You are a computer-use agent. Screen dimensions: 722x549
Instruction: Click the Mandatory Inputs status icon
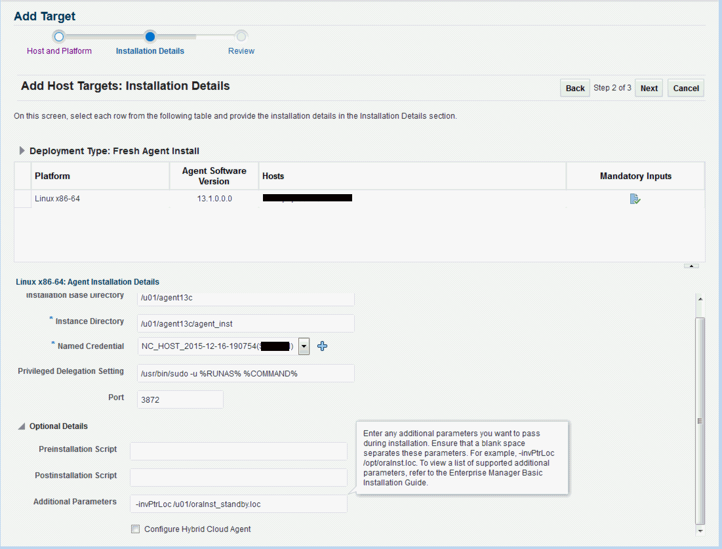pyautogui.click(x=635, y=199)
